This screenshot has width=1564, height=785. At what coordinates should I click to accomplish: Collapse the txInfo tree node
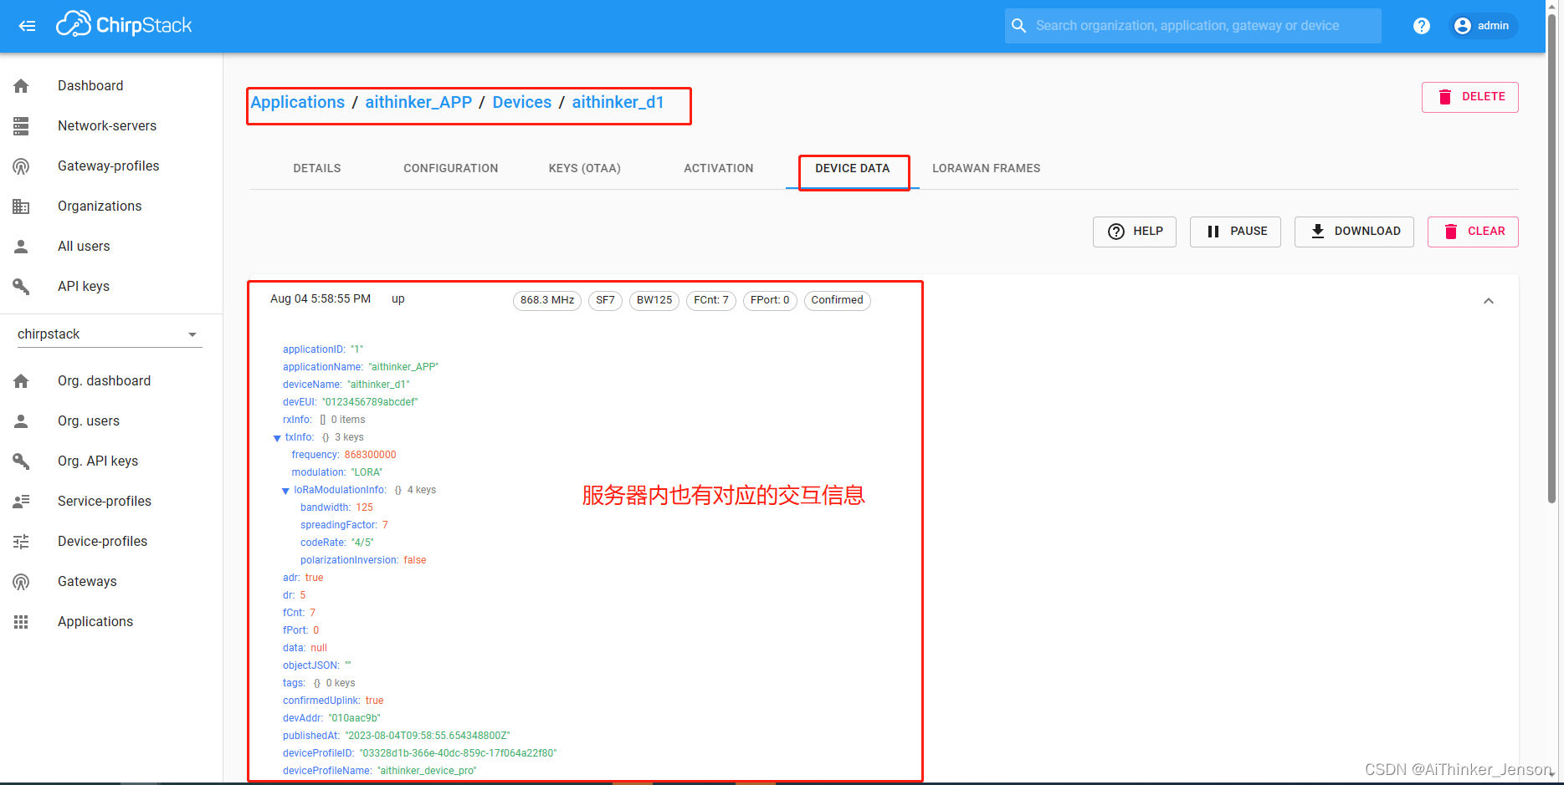click(x=277, y=437)
